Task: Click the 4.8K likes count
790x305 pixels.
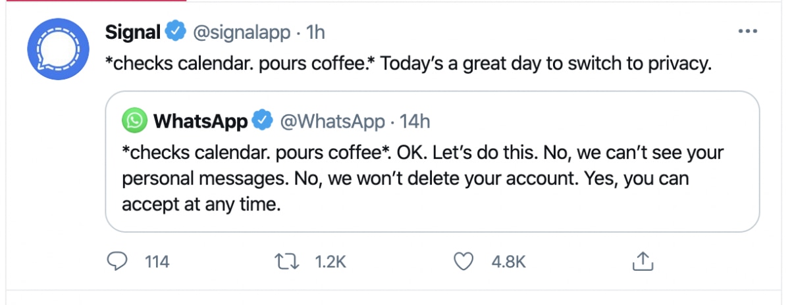Action: tap(508, 262)
